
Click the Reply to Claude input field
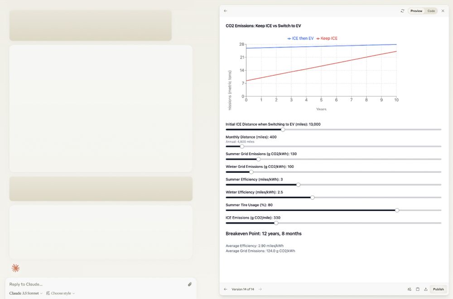[x=68, y=284]
